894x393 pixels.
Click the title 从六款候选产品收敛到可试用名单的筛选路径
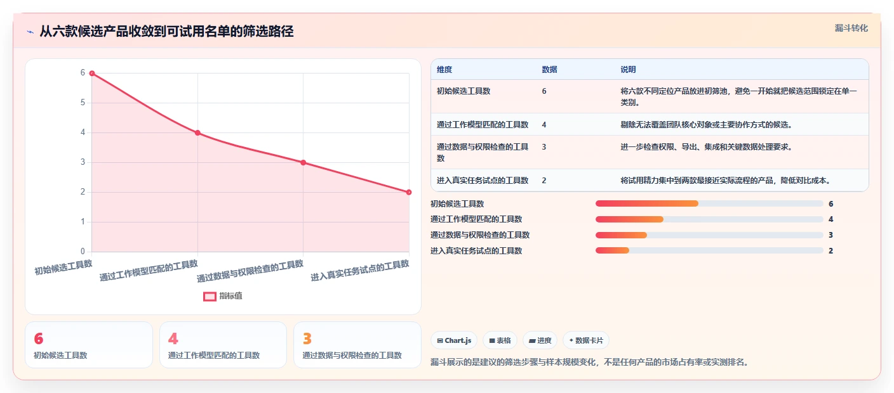pyautogui.click(x=166, y=32)
